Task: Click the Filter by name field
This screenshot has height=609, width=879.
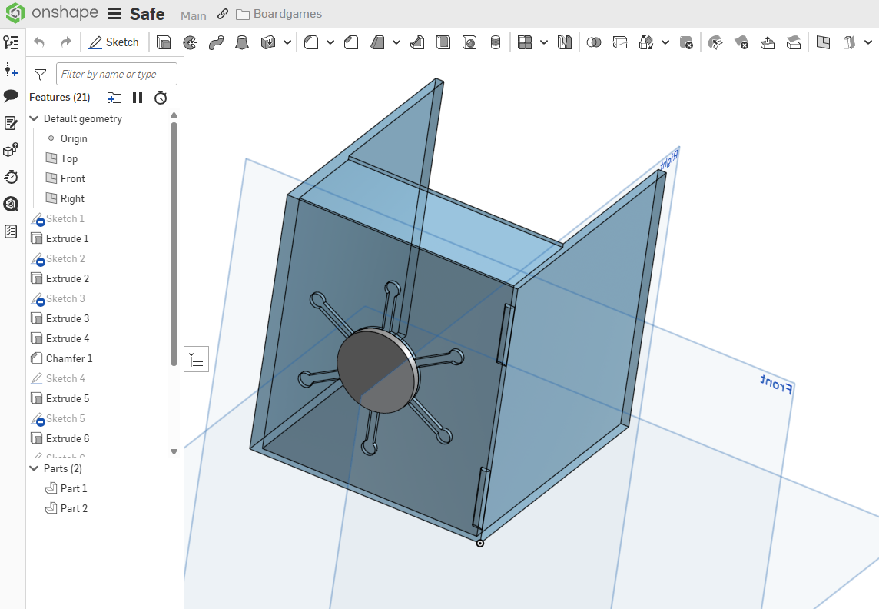Action: click(117, 75)
